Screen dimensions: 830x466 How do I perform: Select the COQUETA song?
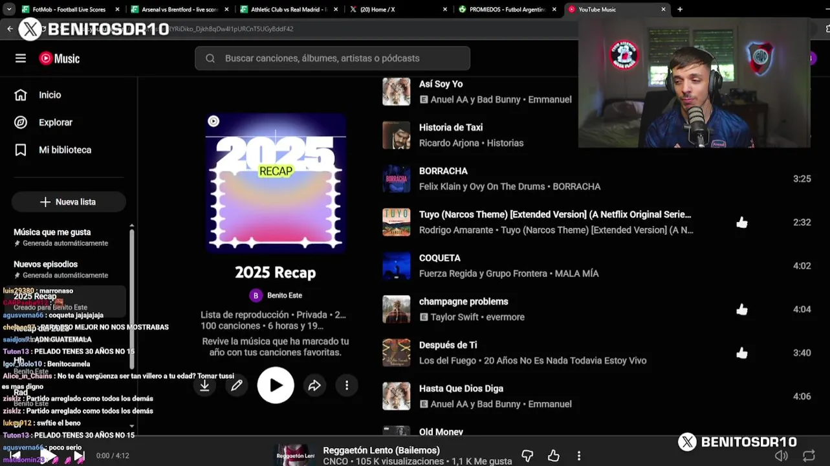point(440,258)
